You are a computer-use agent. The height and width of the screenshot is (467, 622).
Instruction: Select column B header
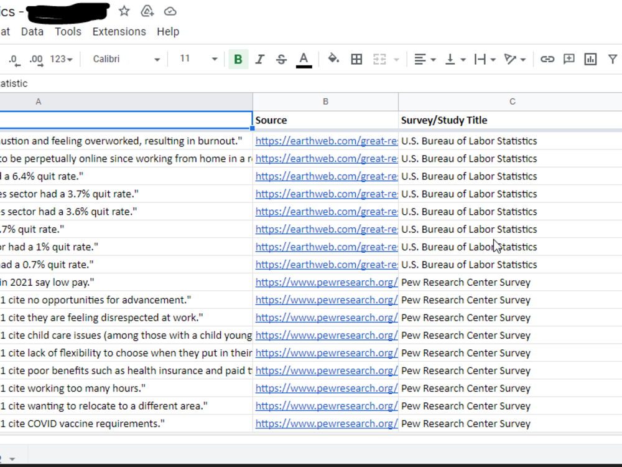pos(325,101)
